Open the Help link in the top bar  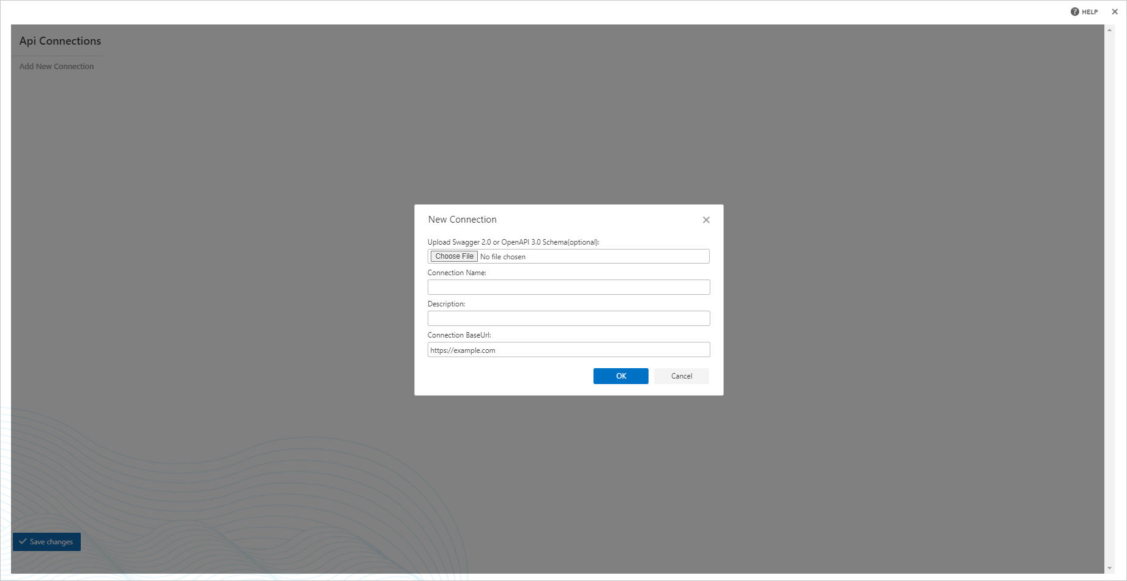tap(1084, 12)
